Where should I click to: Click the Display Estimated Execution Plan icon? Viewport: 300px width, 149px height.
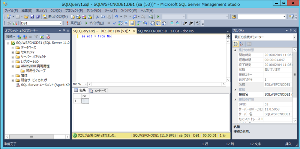click(120, 23)
